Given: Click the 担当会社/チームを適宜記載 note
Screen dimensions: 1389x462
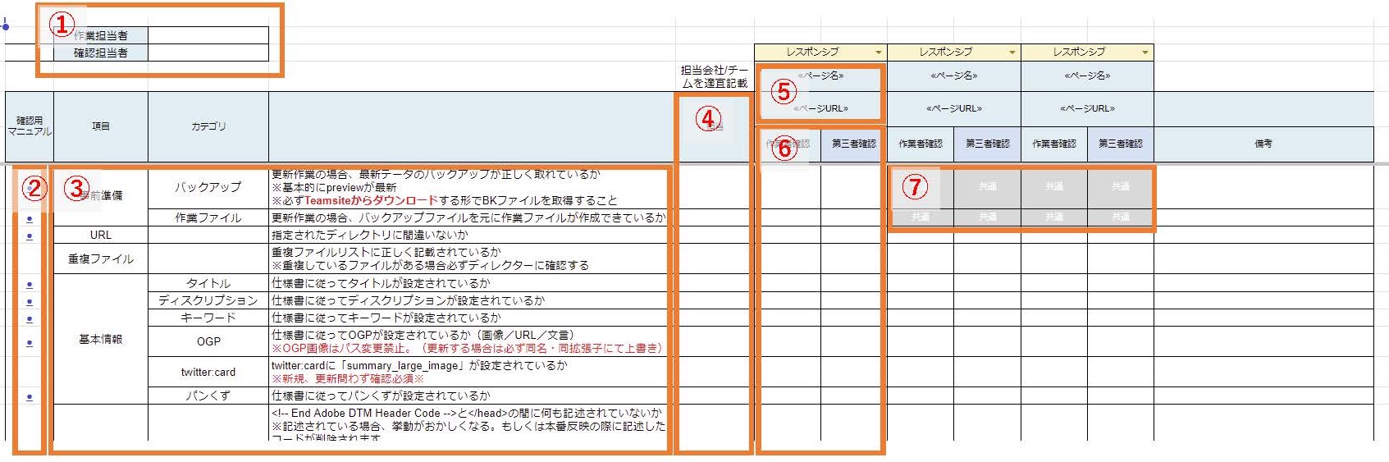Looking at the screenshot, I should [715, 76].
